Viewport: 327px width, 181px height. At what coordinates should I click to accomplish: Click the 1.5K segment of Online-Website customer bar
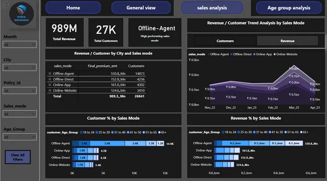pyautogui.click(x=80, y=165)
